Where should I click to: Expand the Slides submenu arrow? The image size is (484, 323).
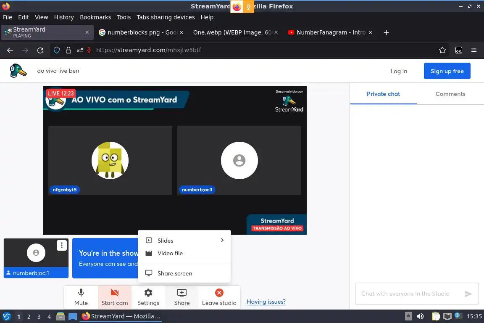[x=222, y=241]
